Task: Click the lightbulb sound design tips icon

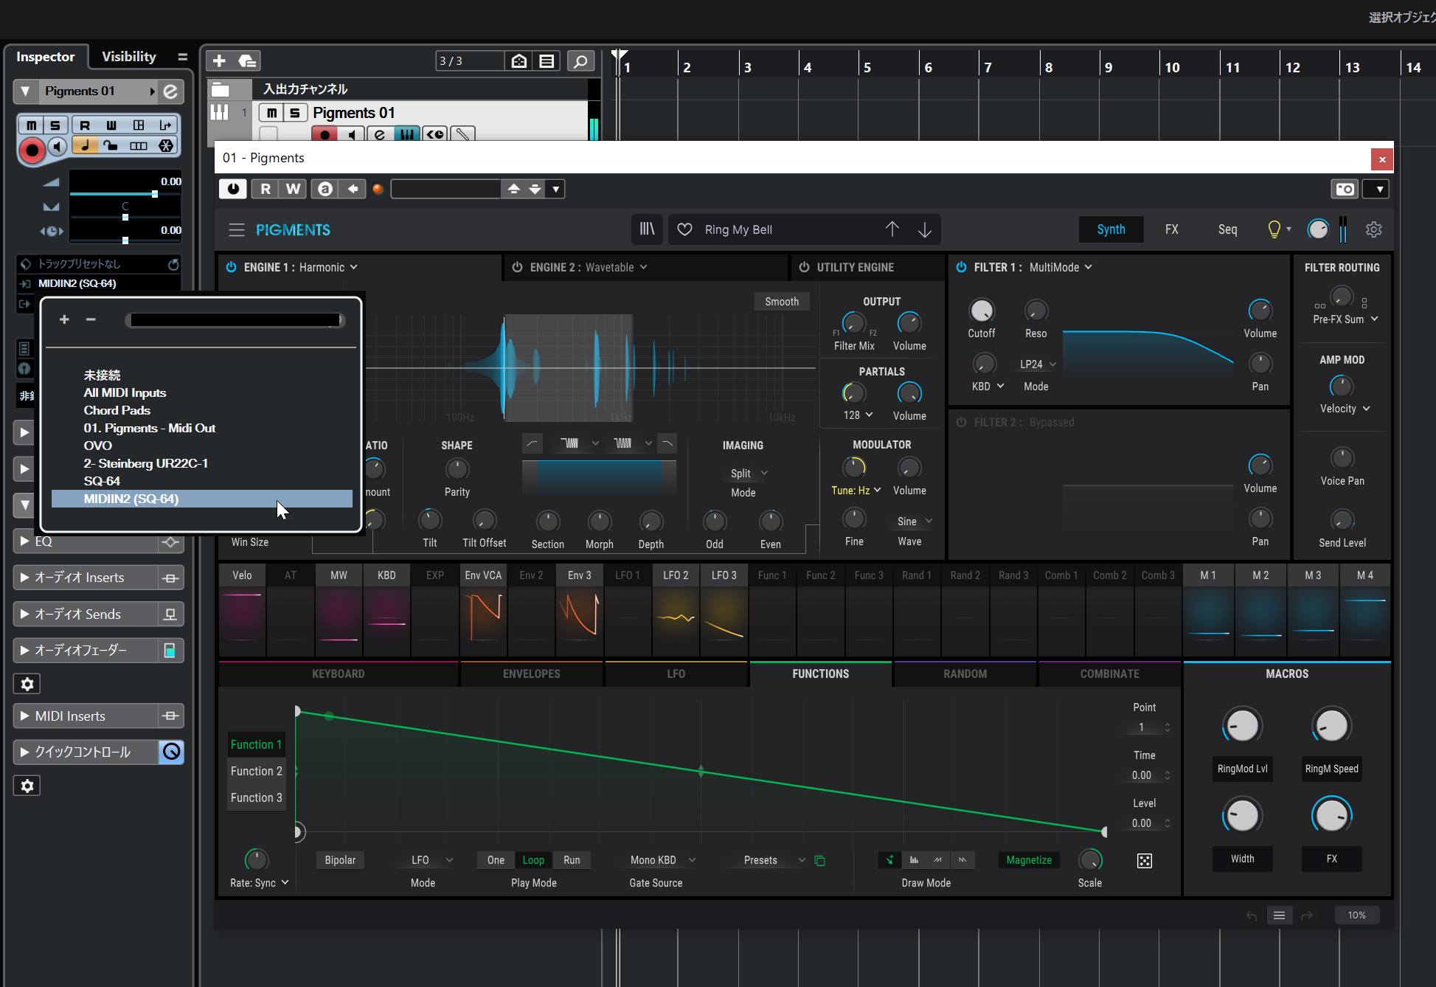Action: [1274, 229]
